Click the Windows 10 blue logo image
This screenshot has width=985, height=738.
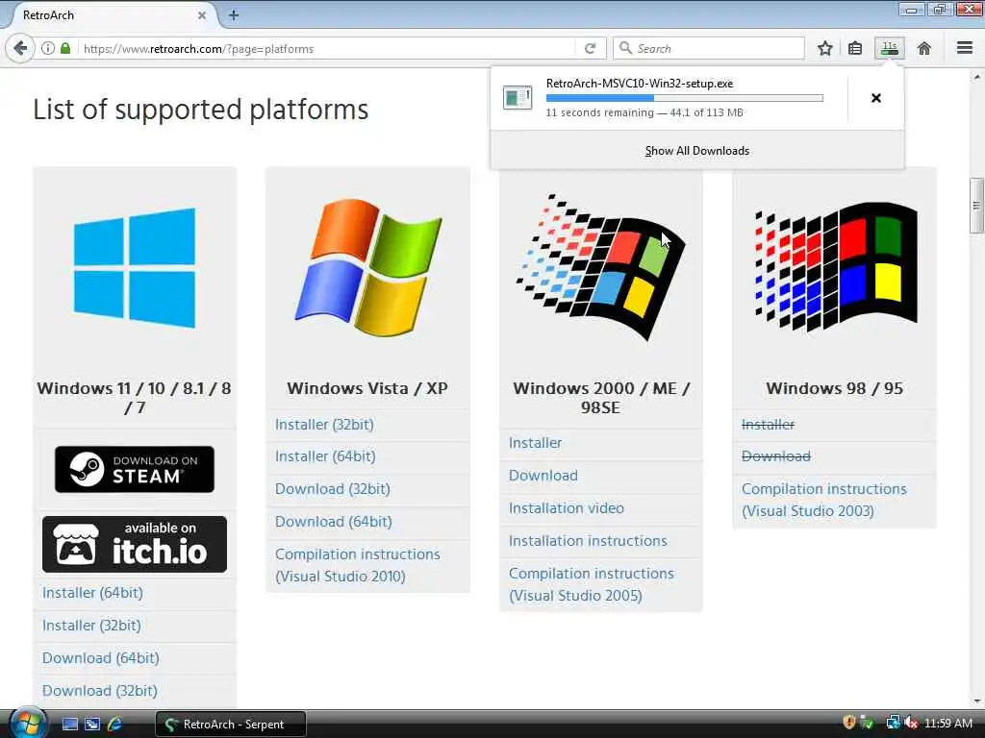(135, 268)
